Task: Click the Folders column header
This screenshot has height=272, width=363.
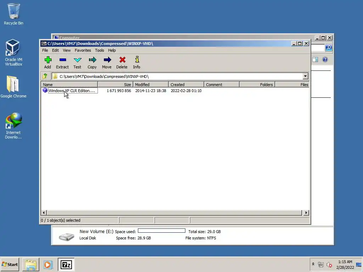Action: [257, 84]
